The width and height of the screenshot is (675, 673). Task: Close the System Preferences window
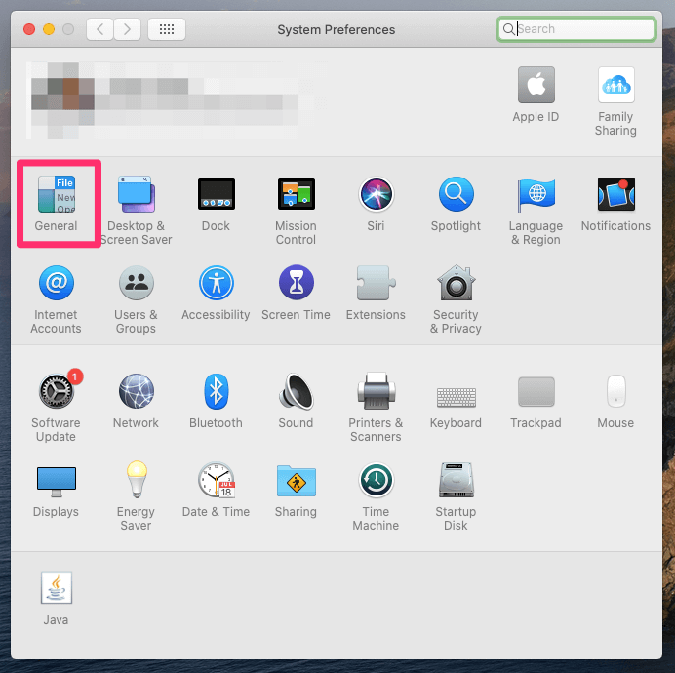[x=29, y=29]
